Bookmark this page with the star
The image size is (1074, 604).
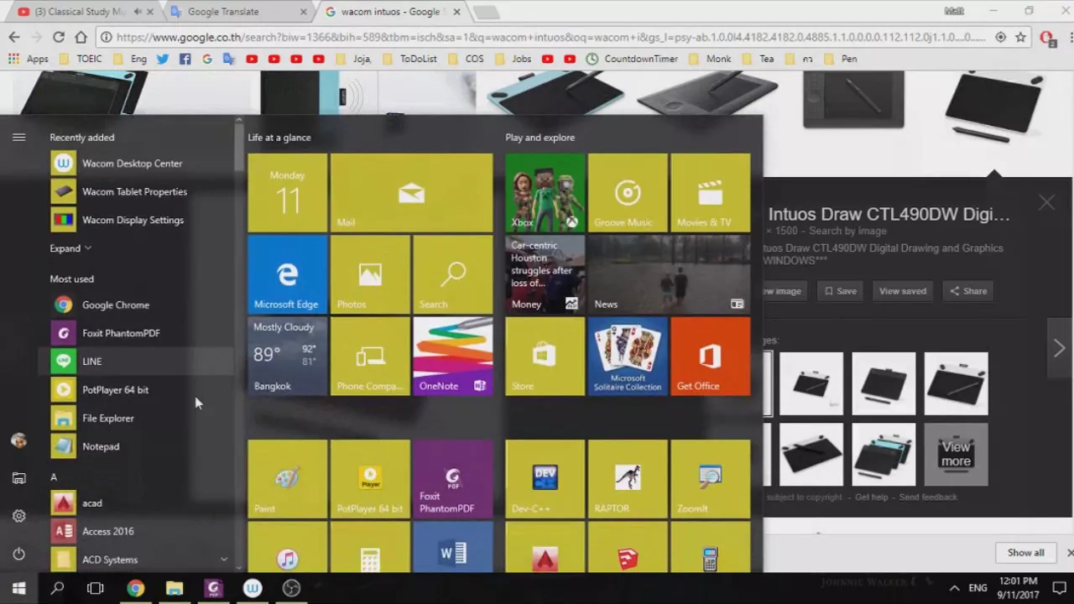(x=1020, y=37)
